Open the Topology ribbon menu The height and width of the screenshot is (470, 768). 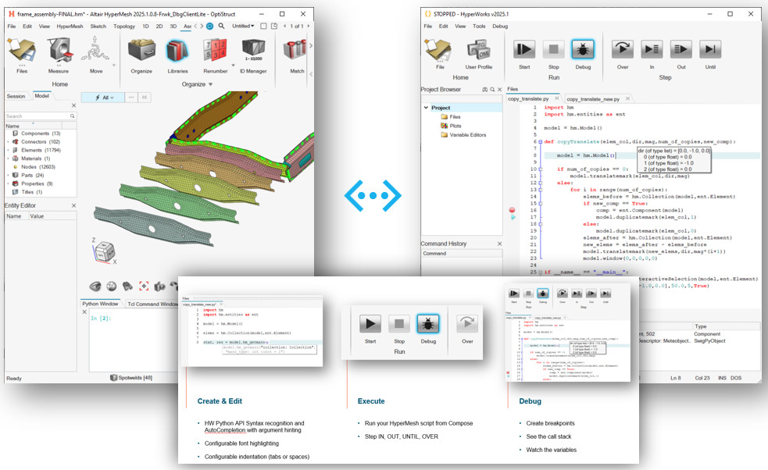(124, 26)
